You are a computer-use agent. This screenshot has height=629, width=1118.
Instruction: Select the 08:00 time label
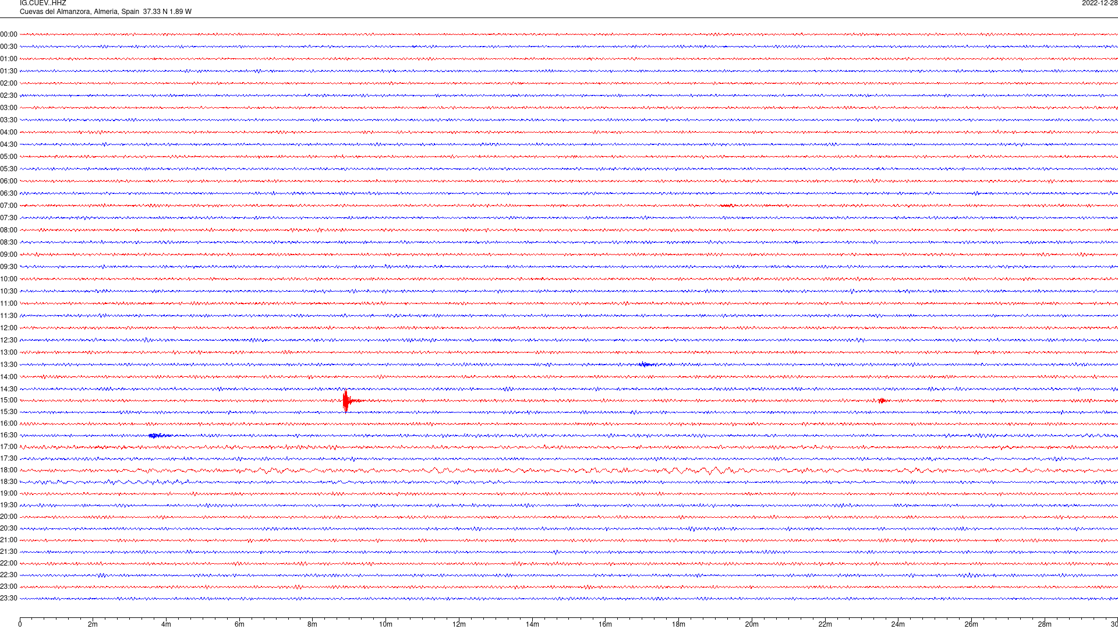pyautogui.click(x=9, y=230)
